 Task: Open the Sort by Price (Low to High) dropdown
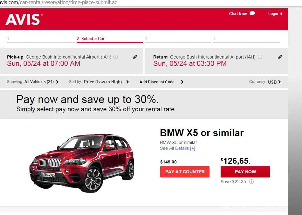click(99, 82)
